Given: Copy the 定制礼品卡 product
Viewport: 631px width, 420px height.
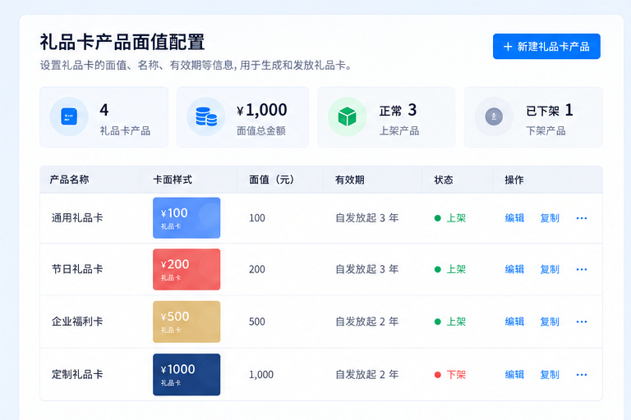Looking at the screenshot, I should point(550,375).
